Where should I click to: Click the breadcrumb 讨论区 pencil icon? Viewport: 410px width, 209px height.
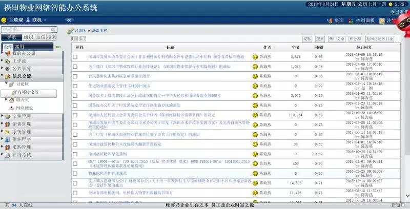tap(70, 31)
